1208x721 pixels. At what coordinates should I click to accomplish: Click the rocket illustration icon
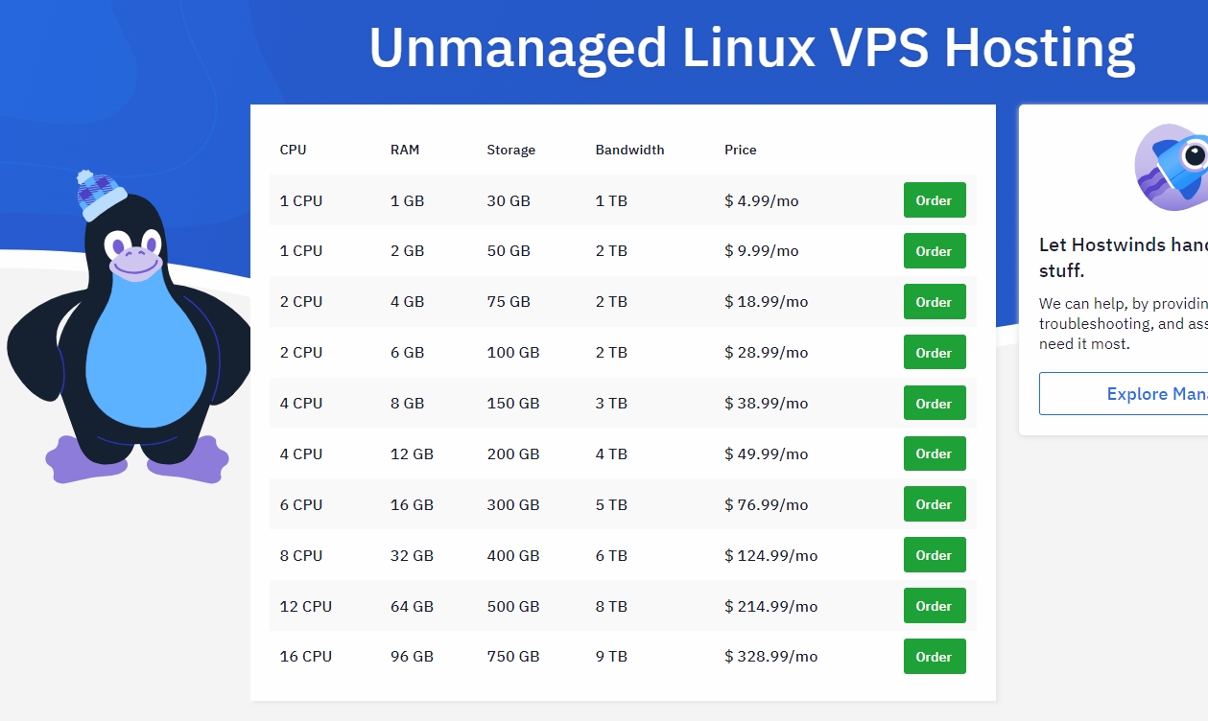point(1172,163)
